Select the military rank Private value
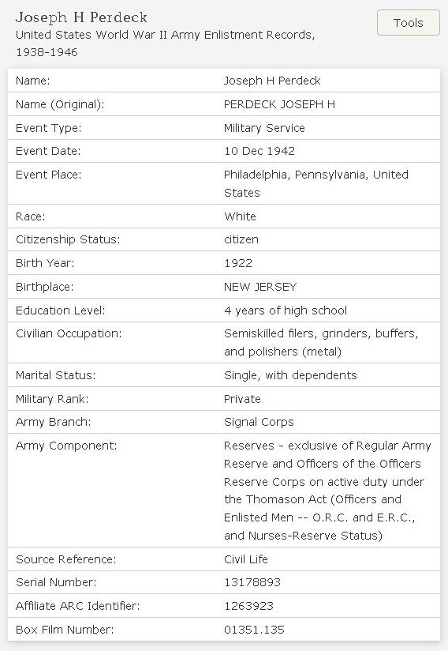The image size is (448, 651). click(242, 399)
